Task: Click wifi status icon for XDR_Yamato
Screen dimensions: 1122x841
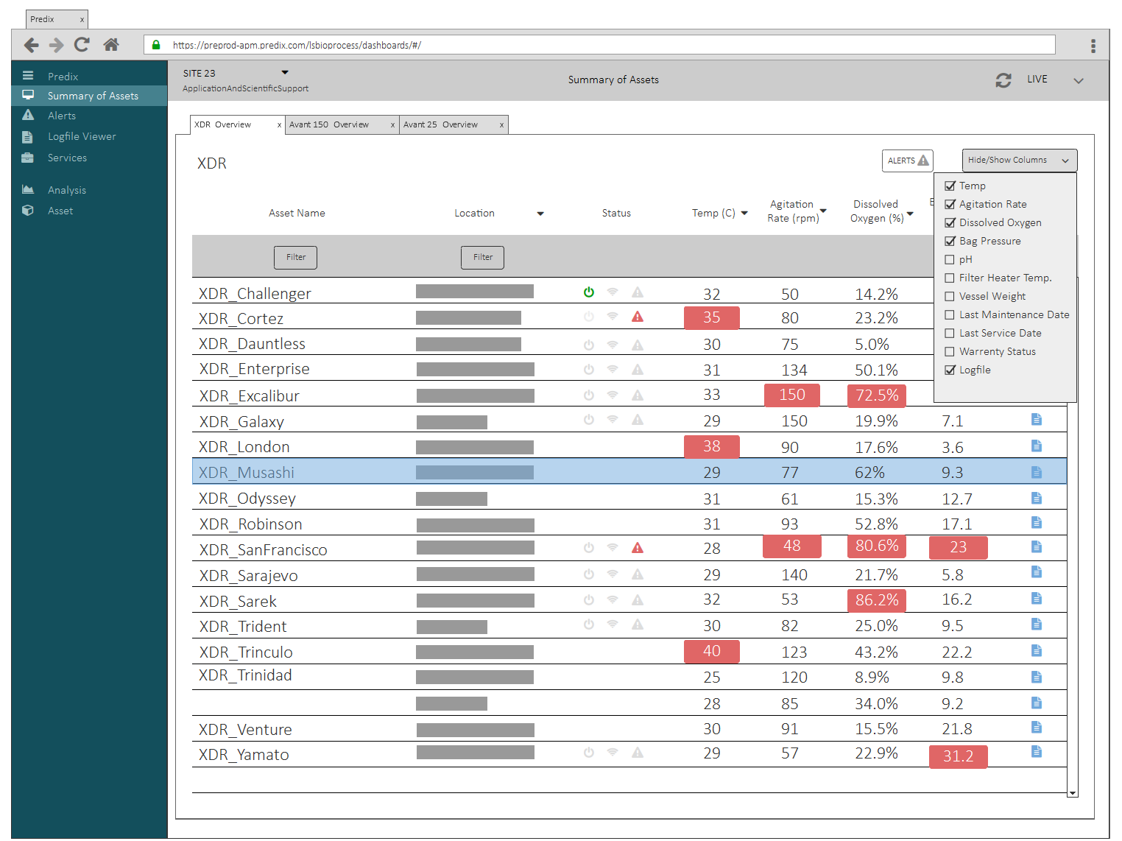Action: [x=613, y=753]
